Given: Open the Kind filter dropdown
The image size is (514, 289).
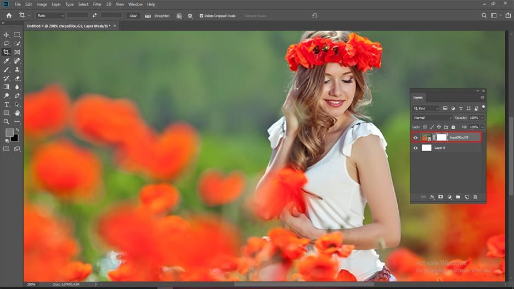Looking at the screenshot, I should click(426, 108).
